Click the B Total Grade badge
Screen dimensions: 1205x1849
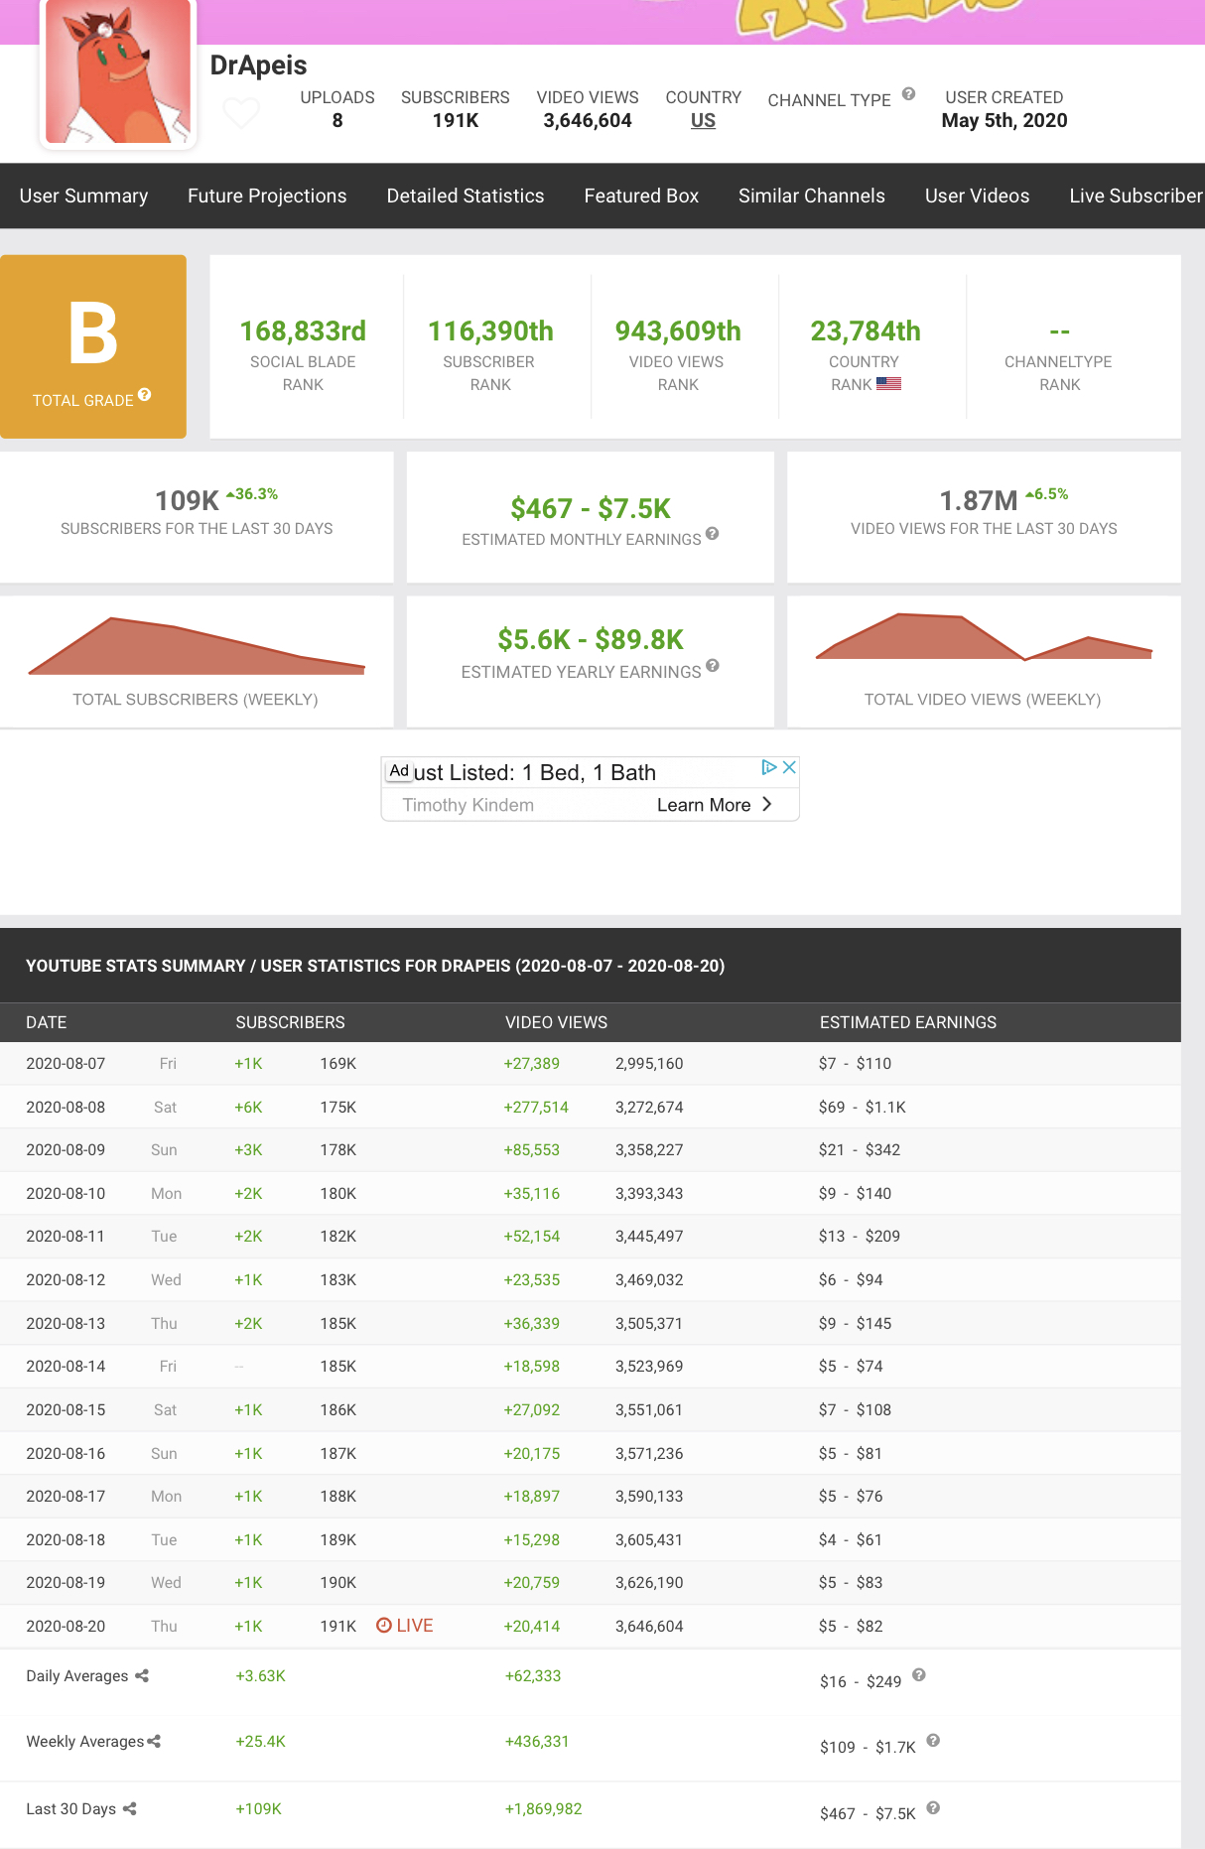(93, 346)
